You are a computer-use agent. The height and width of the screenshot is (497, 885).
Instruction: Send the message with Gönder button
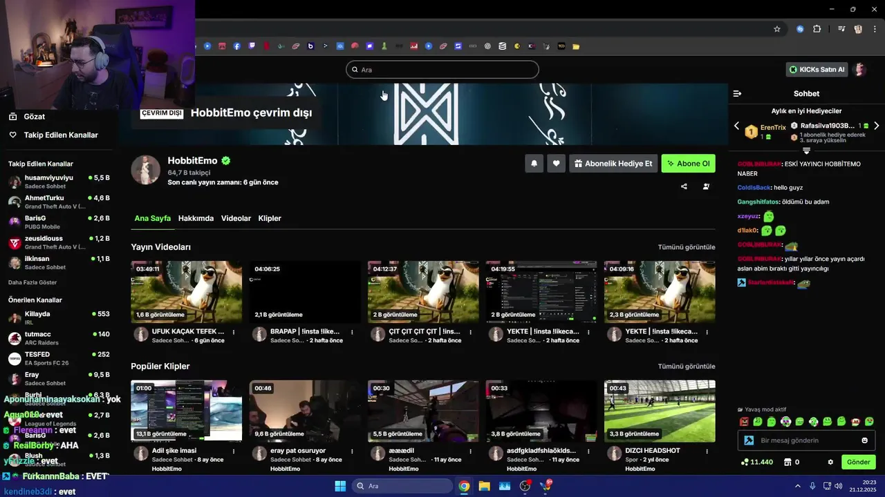[859, 462]
